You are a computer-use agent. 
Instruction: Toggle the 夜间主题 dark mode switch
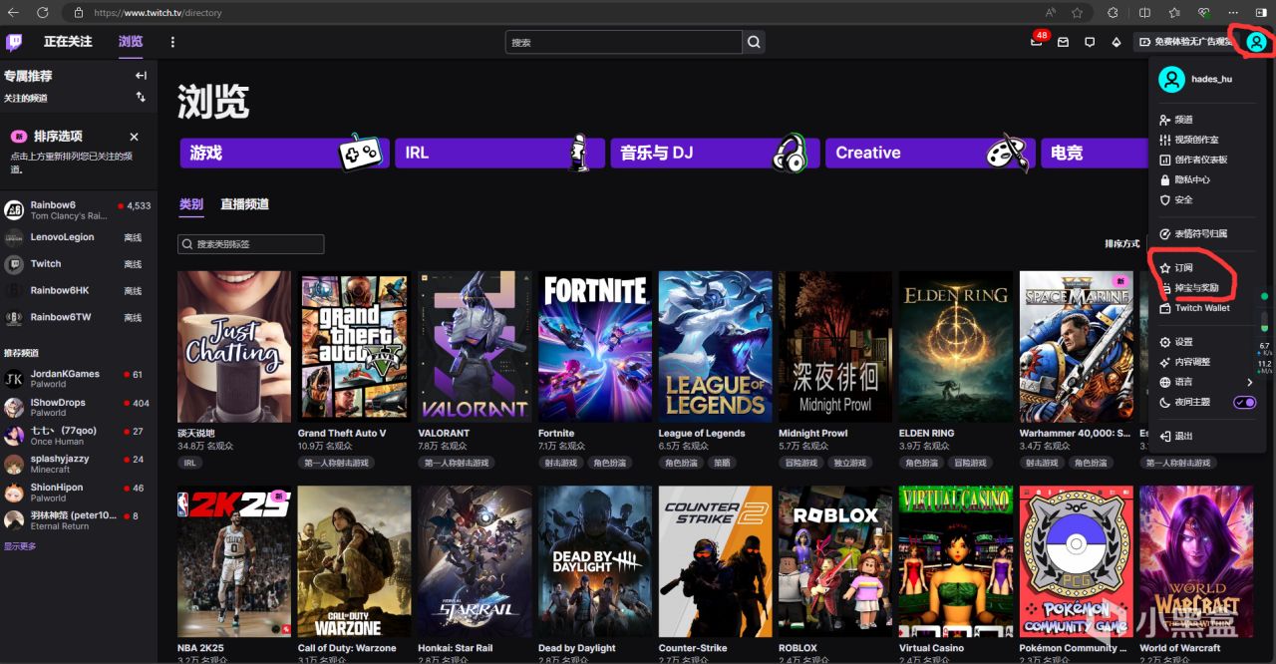point(1245,402)
